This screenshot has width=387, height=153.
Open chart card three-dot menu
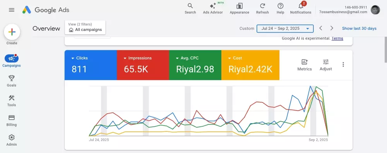pos(343,64)
